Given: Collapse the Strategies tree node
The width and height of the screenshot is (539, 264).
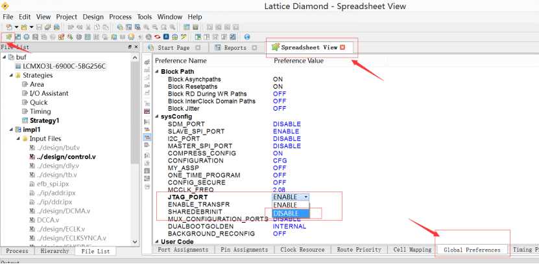Looking at the screenshot, I should tap(11, 75).
